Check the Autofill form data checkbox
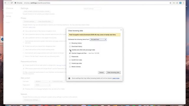This screenshot has width=189, height=106. coord(70,60)
